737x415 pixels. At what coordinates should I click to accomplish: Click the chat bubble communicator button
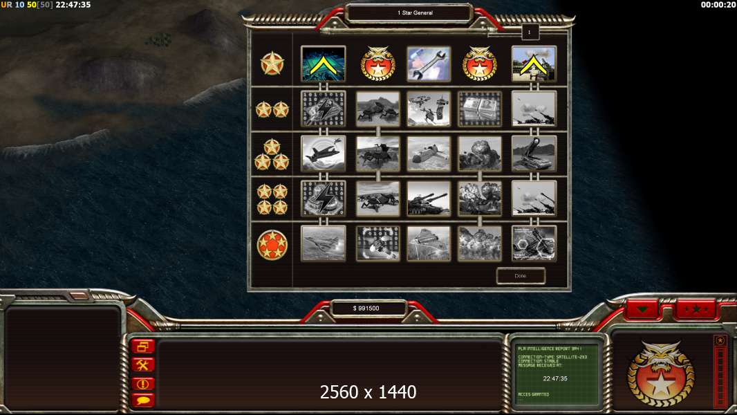[x=143, y=400]
